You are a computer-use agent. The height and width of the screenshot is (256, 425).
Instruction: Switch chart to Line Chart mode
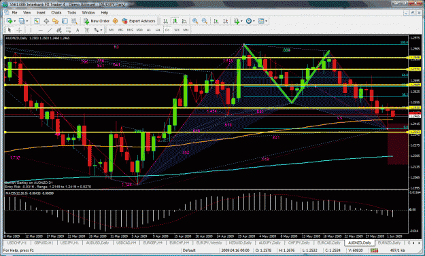coord(184,21)
